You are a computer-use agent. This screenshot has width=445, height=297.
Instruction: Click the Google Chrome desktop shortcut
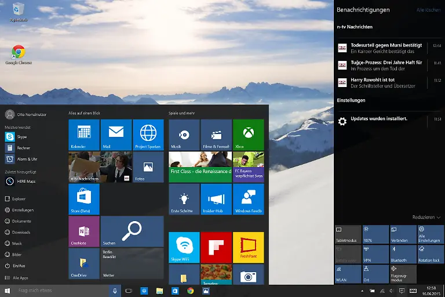click(x=19, y=55)
